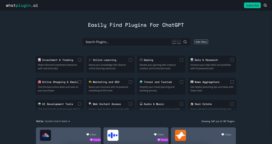Click the Data & Research bar chart icon

click(192, 60)
